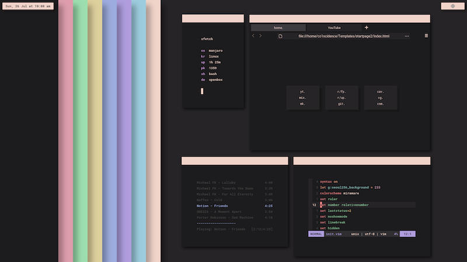Open the git. link
This screenshot has height=262, width=467.
(341, 104)
